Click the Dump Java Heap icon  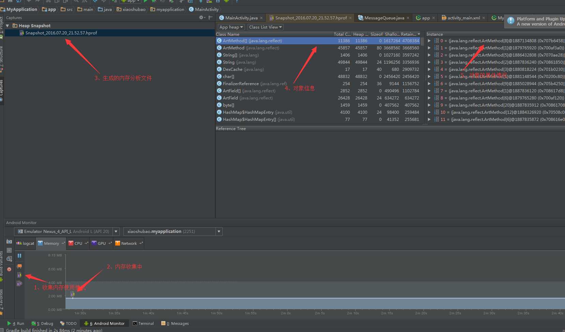(19, 275)
